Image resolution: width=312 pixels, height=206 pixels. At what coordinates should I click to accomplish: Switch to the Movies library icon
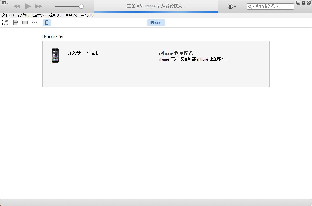coord(16,23)
